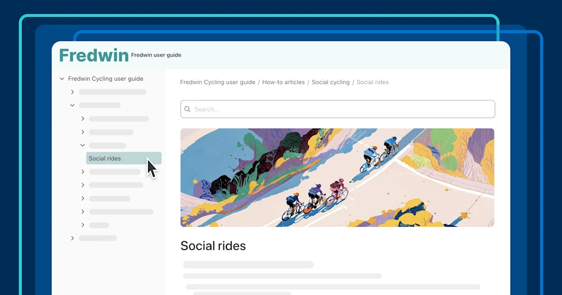562x295 pixels.
Task: Click the cyclists banner illustration
Action: [337, 178]
